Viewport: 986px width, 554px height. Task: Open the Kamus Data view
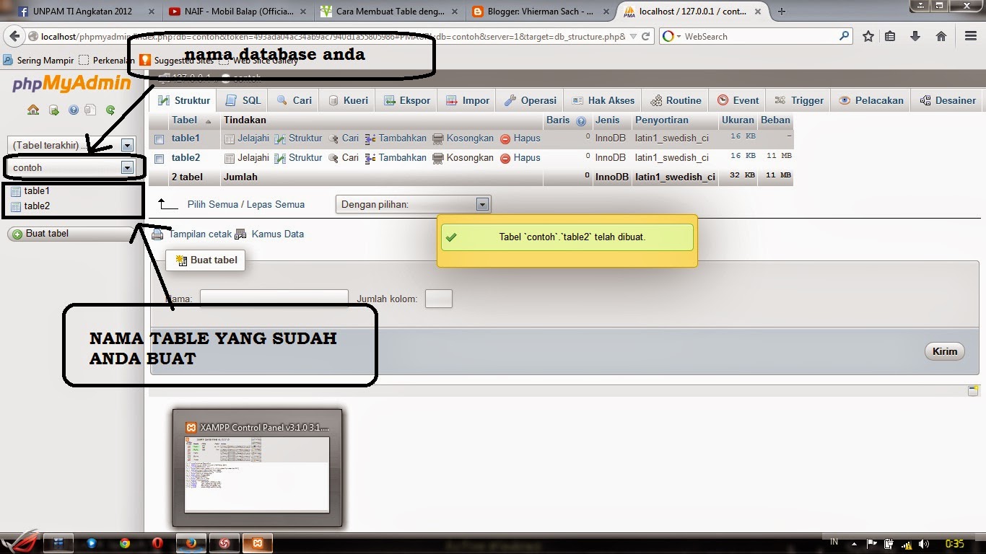(x=277, y=234)
